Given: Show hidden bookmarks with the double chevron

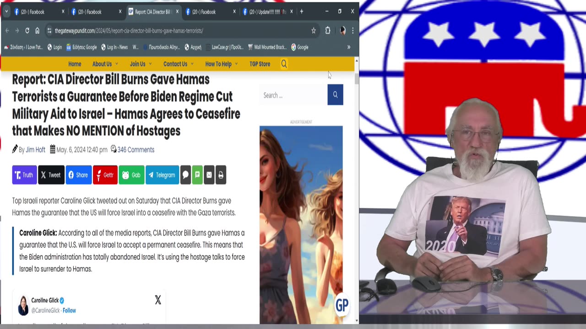Looking at the screenshot, I should click(349, 47).
